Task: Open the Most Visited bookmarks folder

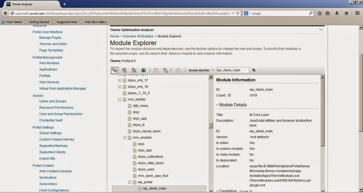Action: [x=12, y=22]
